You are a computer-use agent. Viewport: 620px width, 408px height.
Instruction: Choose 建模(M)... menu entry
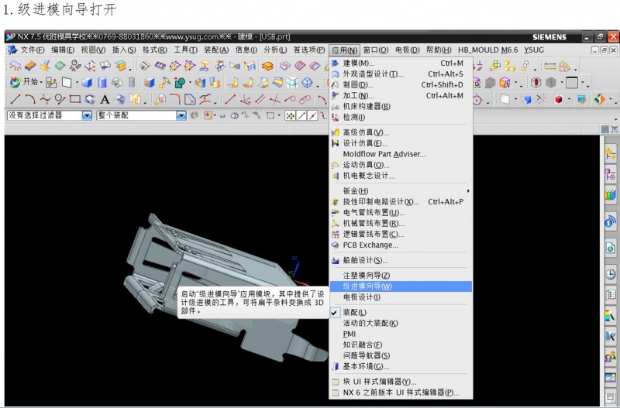point(401,63)
